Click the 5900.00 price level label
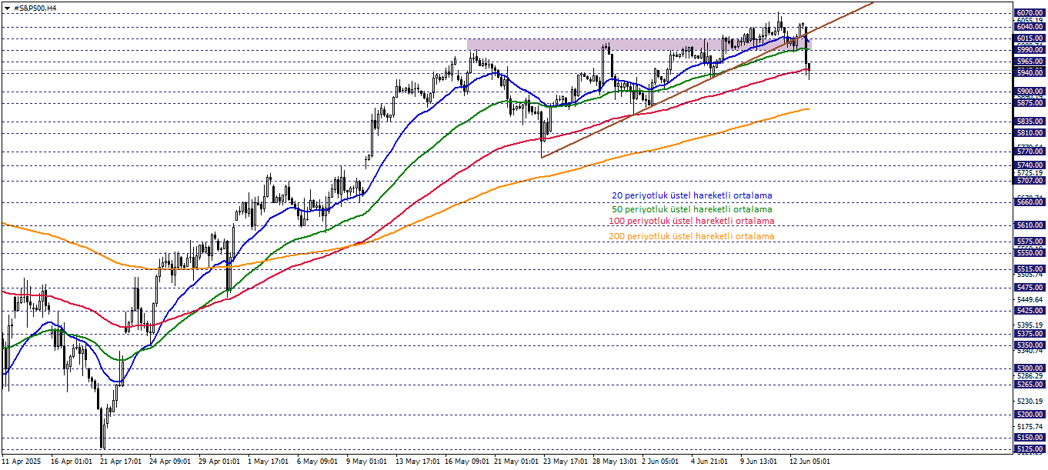 click(x=1030, y=91)
